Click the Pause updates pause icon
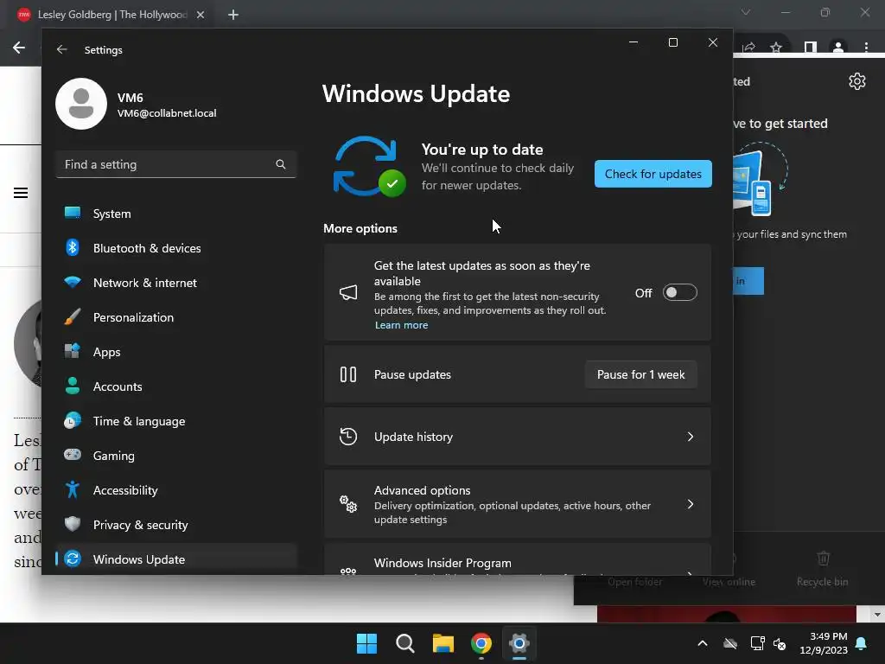This screenshot has height=664, width=885. click(x=348, y=374)
